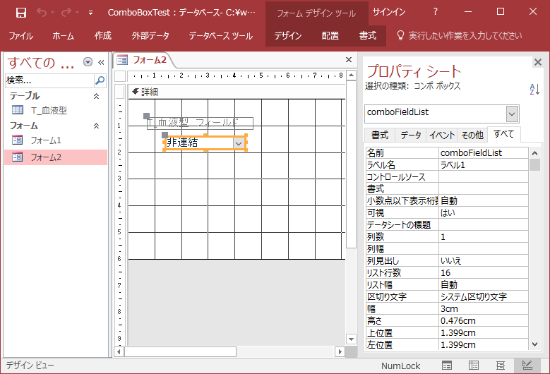Close the フォーム2 document window
The height and width of the screenshot is (374, 550).
349,59
